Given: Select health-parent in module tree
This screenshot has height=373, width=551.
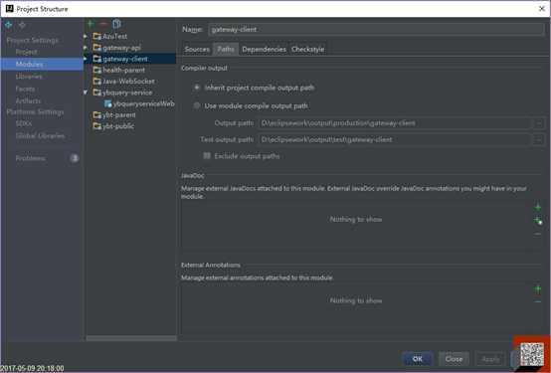Looking at the screenshot, I should point(123,70).
